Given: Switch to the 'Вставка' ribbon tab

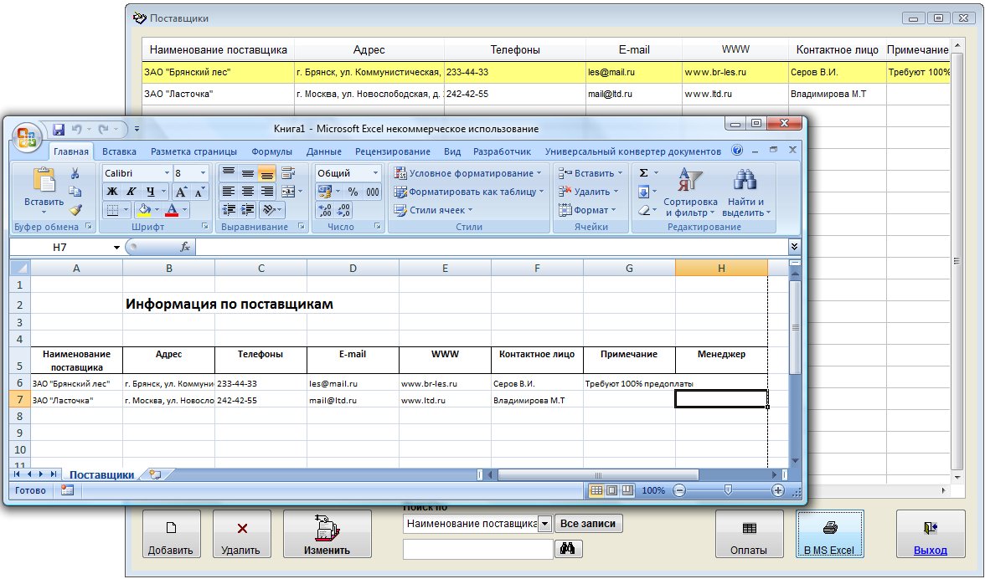Looking at the screenshot, I should click(x=119, y=151).
